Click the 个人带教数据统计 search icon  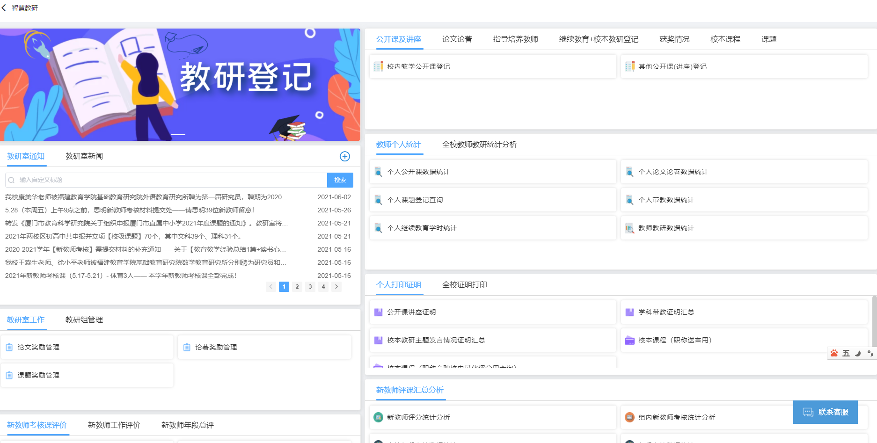click(x=630, y=200)
